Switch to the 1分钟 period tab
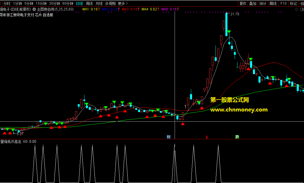304x183 pixels. pos(17,3)
